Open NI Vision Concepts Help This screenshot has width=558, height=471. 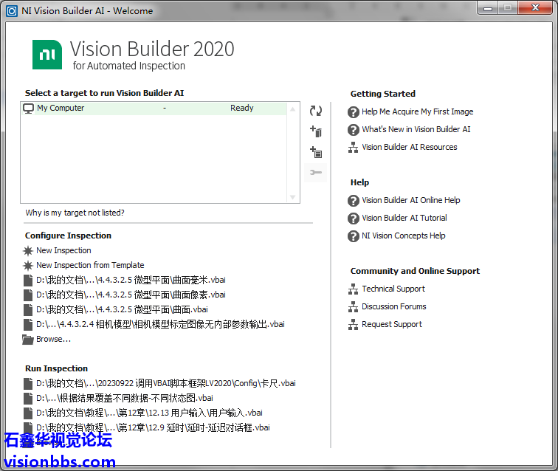coord(403,235)
